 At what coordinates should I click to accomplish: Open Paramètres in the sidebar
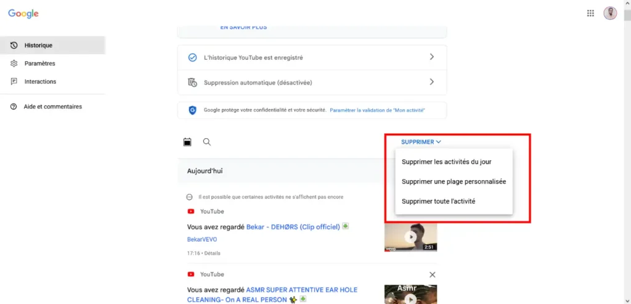coord(53,64)
